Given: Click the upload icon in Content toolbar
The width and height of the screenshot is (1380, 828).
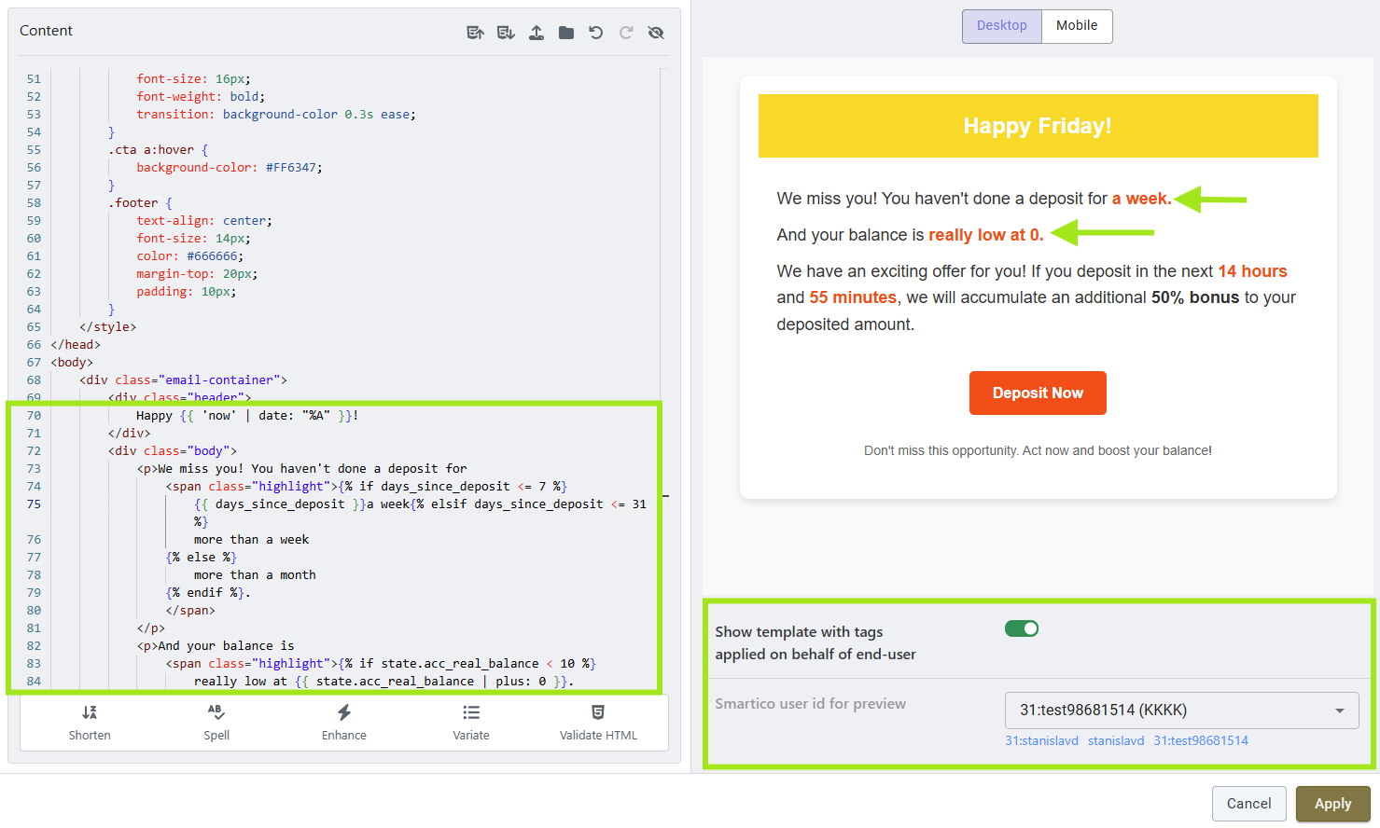Looking at the screenshot, I should (537, 33).
